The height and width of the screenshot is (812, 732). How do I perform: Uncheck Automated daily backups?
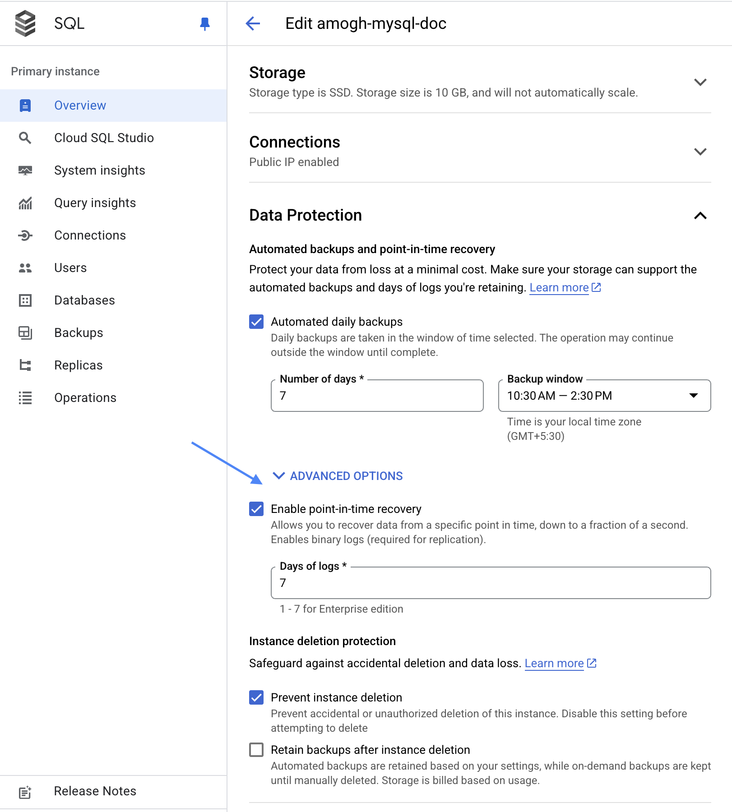(x=256, y=322)
